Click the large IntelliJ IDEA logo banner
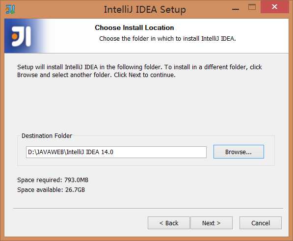The image size is (293, 241). [x=21, y=36]
